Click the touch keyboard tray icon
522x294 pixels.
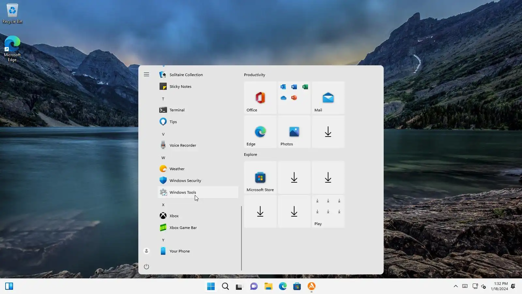tap(465, 286)
